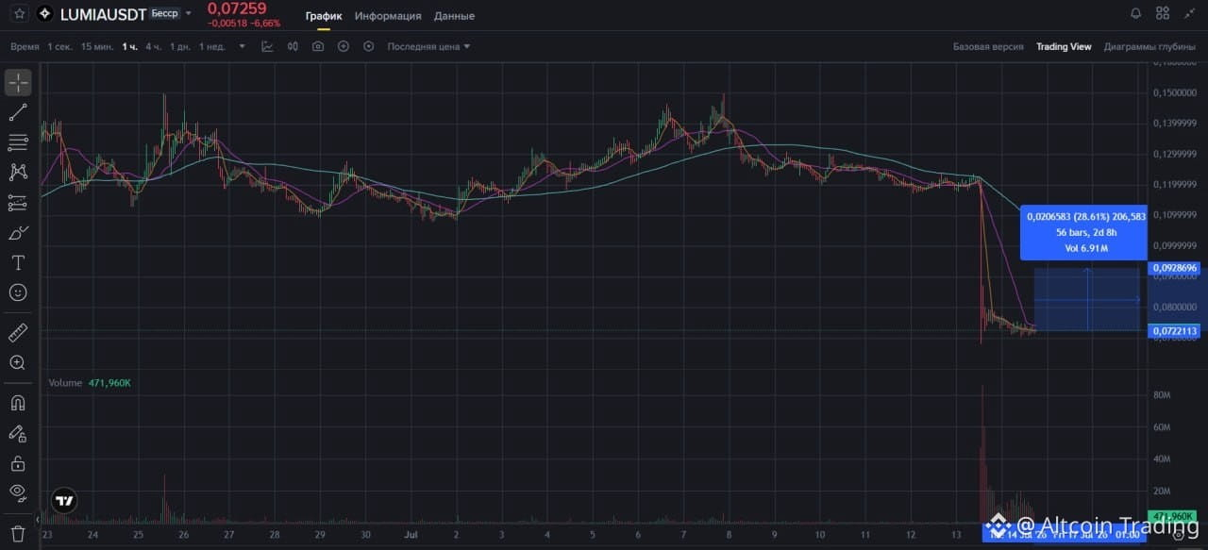Click the plus-circle add icon in toolbar
Viewport: 1208px width, 550px height.
tap(344, 46)
